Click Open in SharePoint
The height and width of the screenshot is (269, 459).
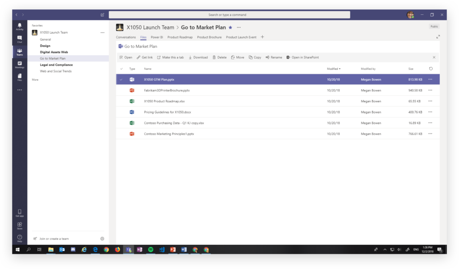click(x=303, y=57)
